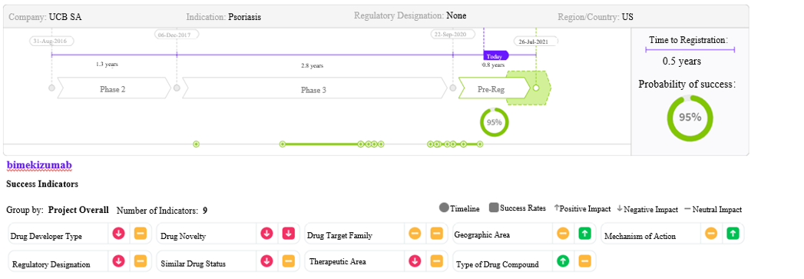Click Similar Drug Status orange neutral square

289,261
